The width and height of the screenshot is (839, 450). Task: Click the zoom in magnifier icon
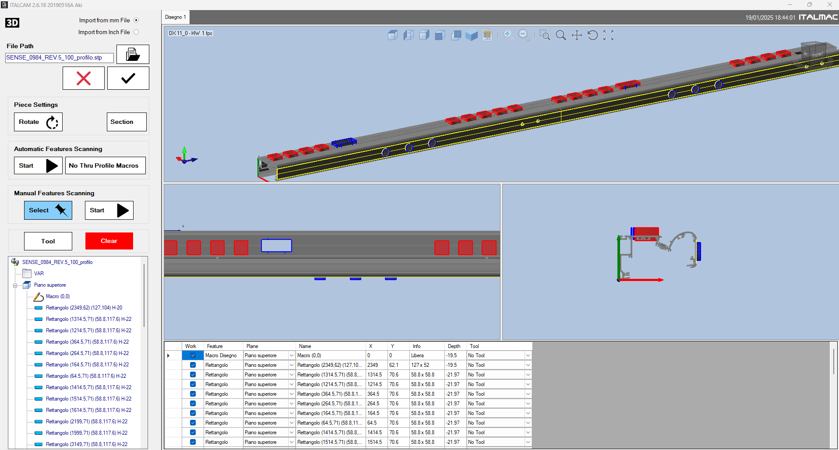508,35
